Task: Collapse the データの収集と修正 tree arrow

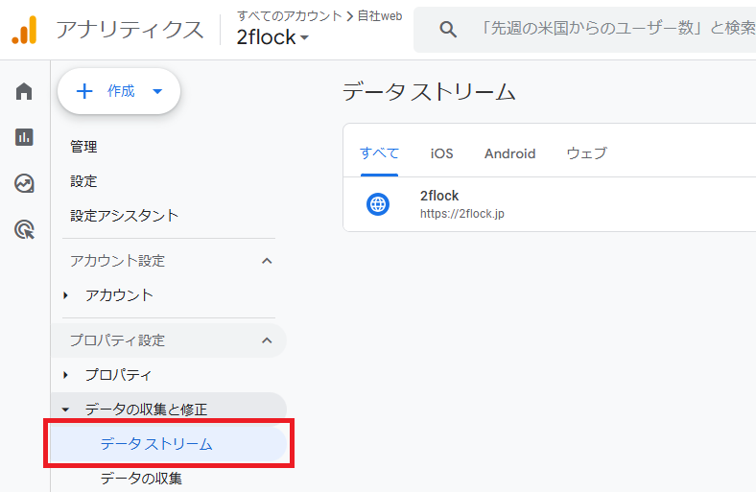Action: 65,410
